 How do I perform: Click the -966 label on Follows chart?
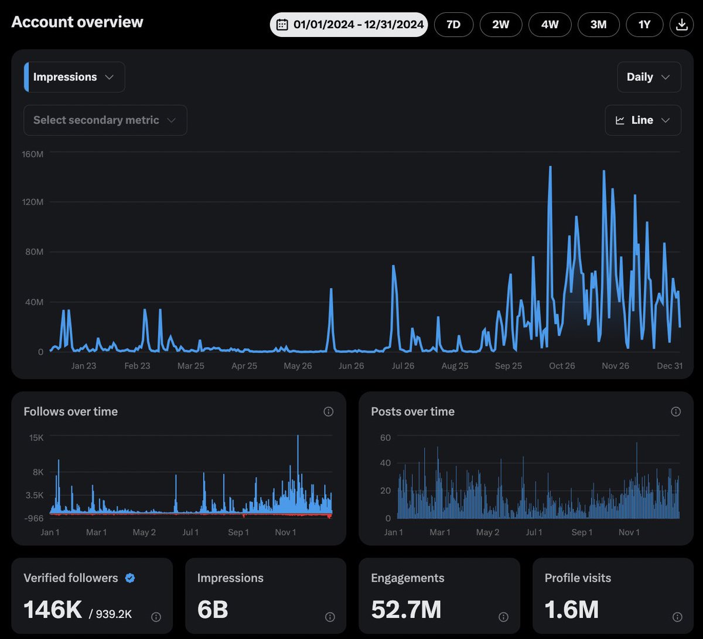click(x=33, y=518)
